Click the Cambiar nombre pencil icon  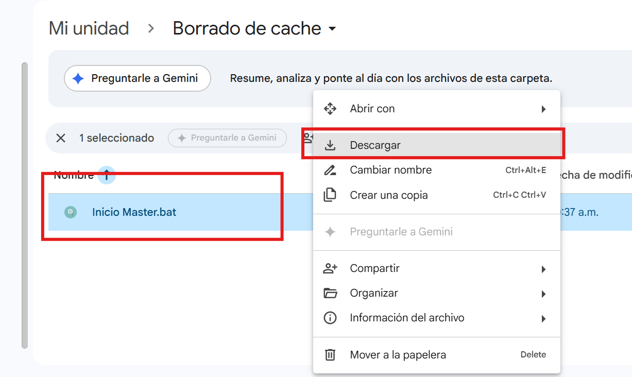click(330, 170)
